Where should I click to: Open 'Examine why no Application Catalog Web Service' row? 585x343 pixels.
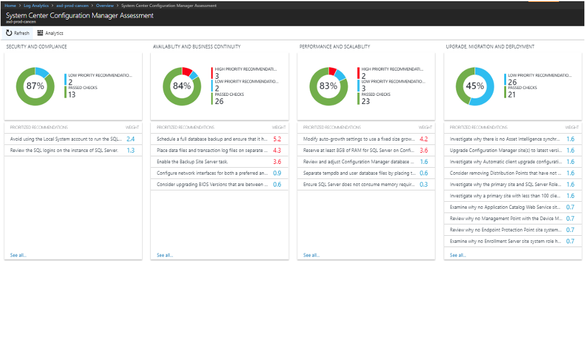click(512, 207)
